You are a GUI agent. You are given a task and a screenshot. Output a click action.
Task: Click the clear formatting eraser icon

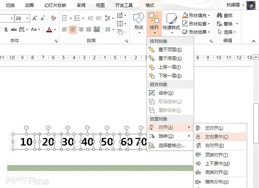pyautogui.click(x=53, y=18)
